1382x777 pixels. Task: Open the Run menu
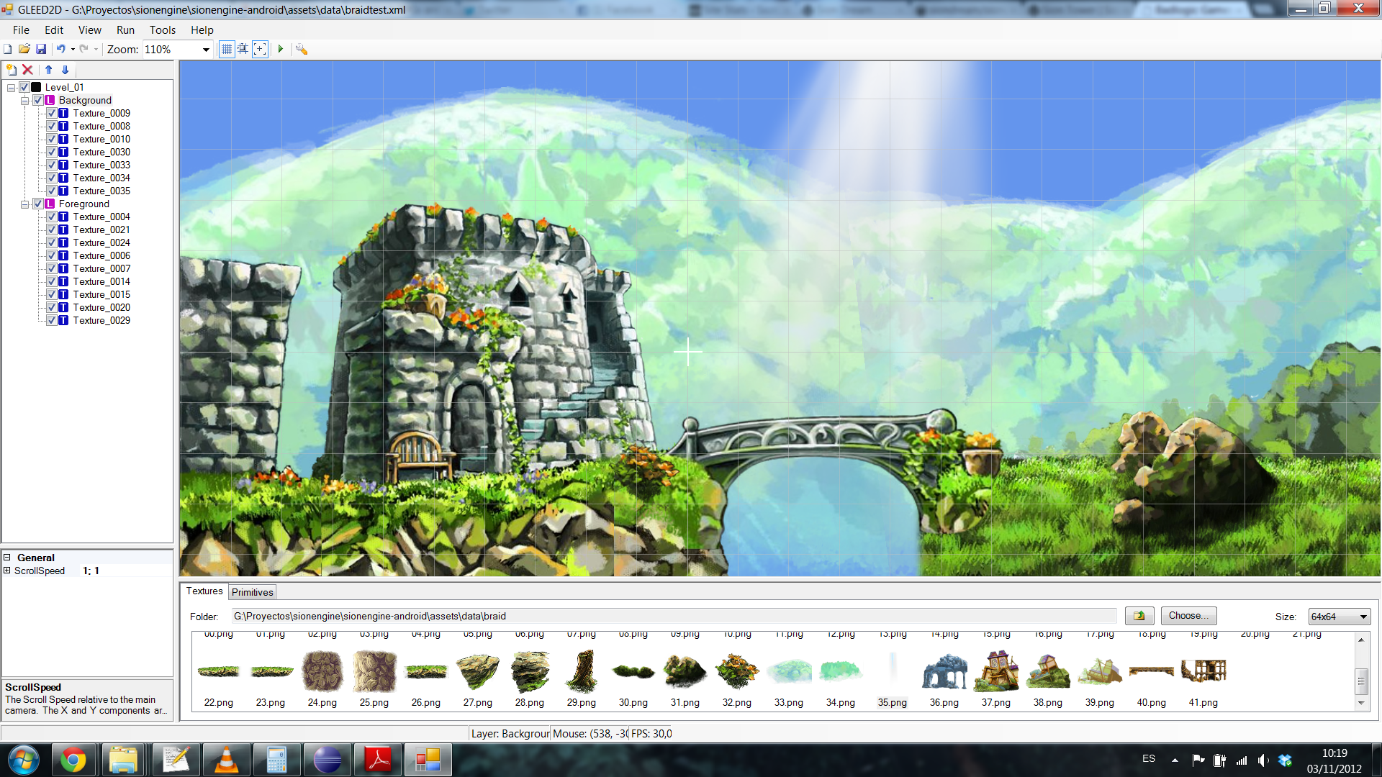125,30
